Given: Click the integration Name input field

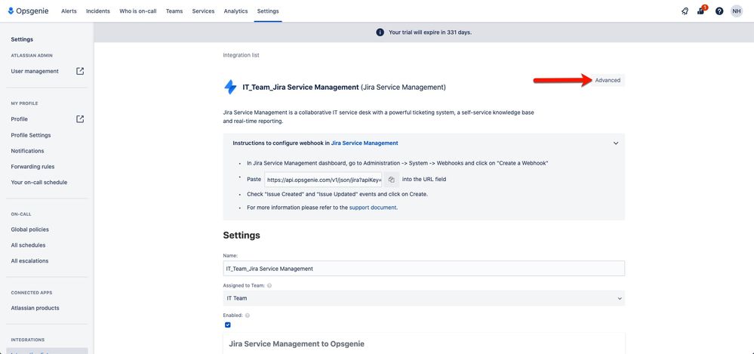Looking at the screenshot, I should (423, 269).
